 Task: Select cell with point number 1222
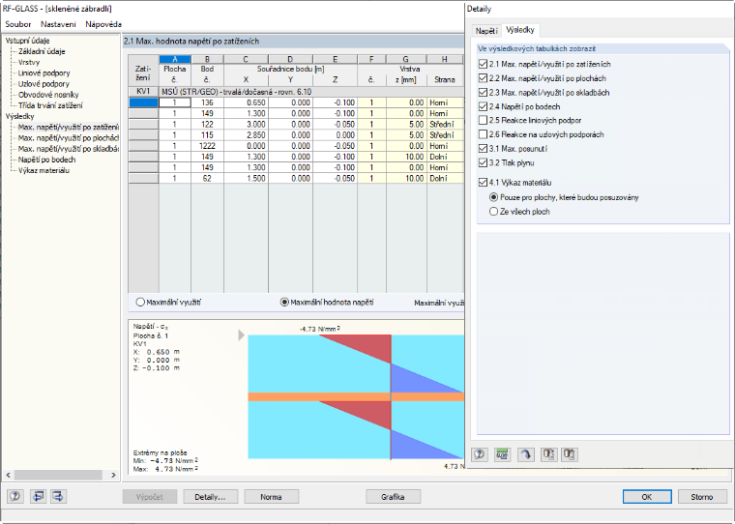207,146
